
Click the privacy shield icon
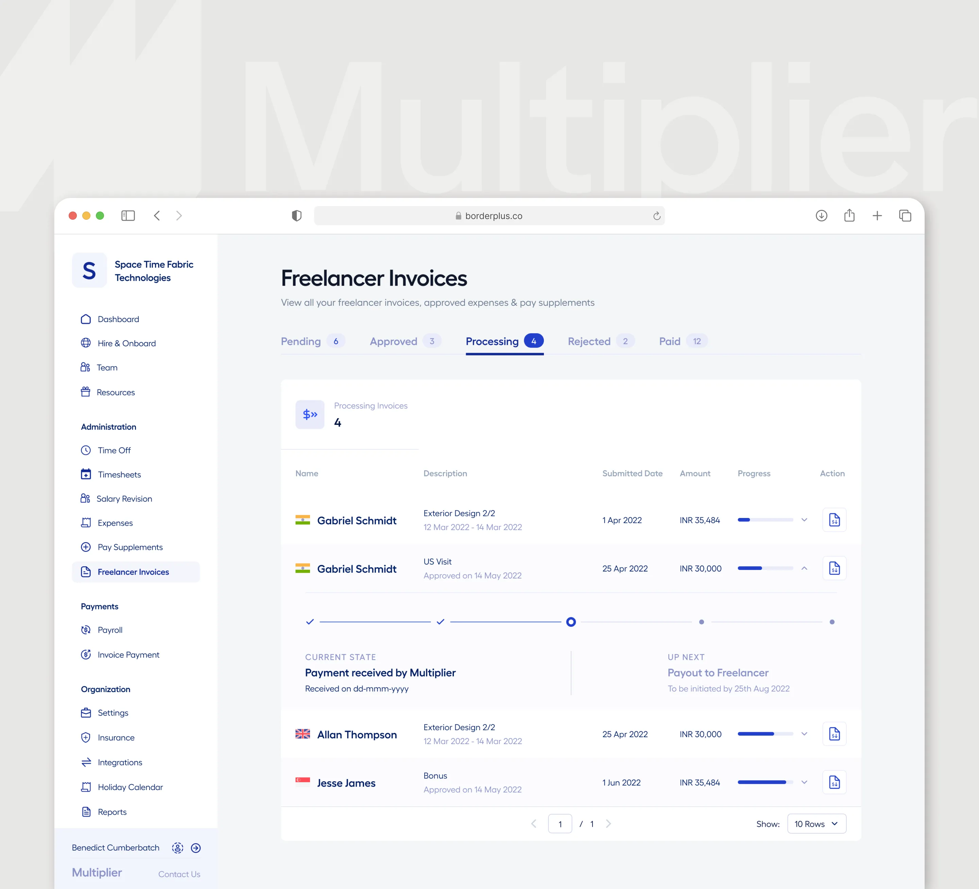[x=297, y=216]
